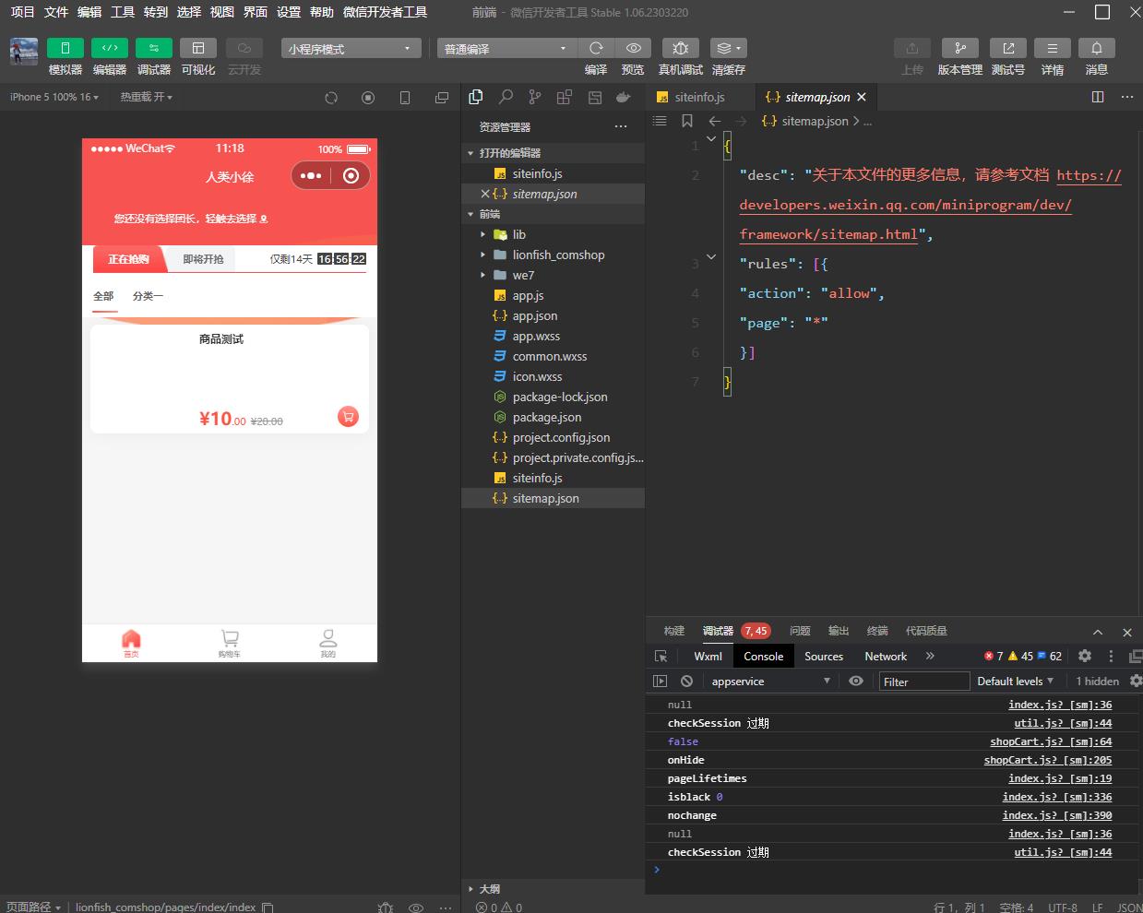
Task: Open the 消息 notifications bell
Action: pyautogui.click(x=1097, y=48)
